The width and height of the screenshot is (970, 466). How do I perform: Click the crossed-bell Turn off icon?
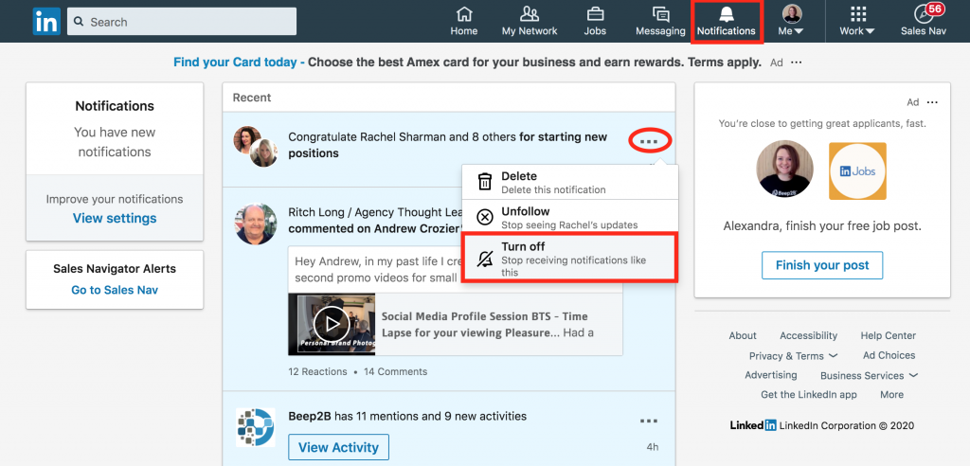[x=485, y=259]
